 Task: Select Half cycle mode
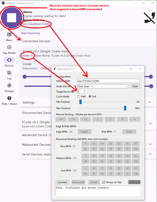tap(79, 96)
